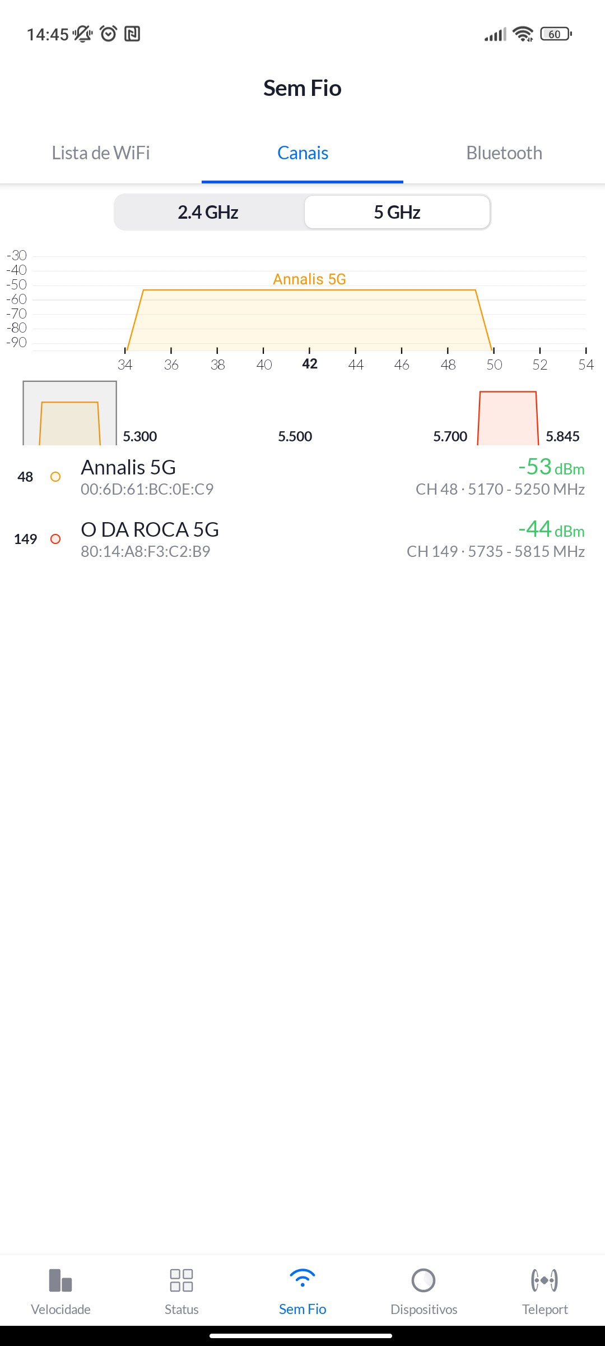Open the Teleport icon

pyautogui.click(x=544, y=1280)
